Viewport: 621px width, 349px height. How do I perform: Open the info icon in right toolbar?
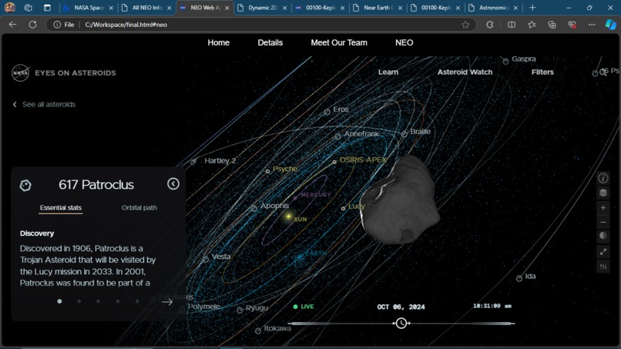[603, 178]
